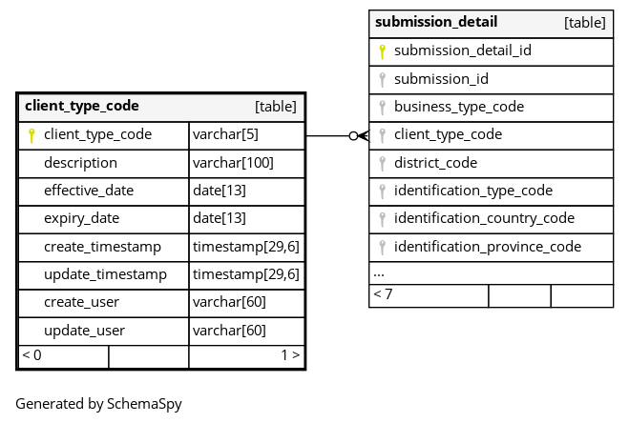This screenshot has width=629, height=423.
Task: Click the yellow primary key icon beside client_type_code
Action: 31,135
